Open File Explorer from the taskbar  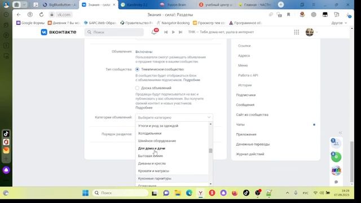point(178,193)
